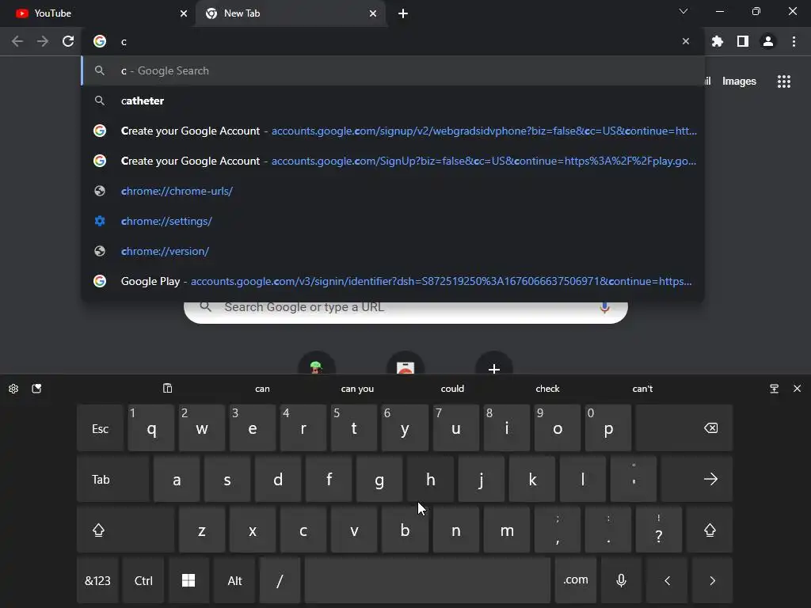Screen dimensions: 811x608
Task: Open Chrome three-dot menu
Action: (794, 41)
